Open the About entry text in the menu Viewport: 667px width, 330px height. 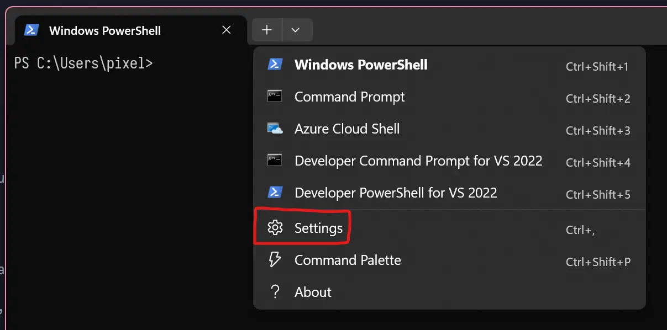click(x=313, y=292)
